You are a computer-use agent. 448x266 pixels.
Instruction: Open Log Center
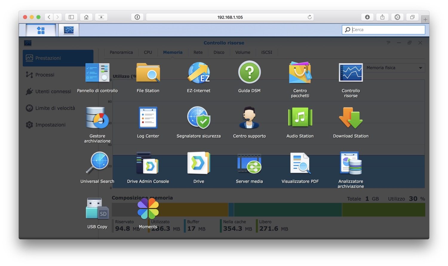pyautogui.click(x=148, y=118)
